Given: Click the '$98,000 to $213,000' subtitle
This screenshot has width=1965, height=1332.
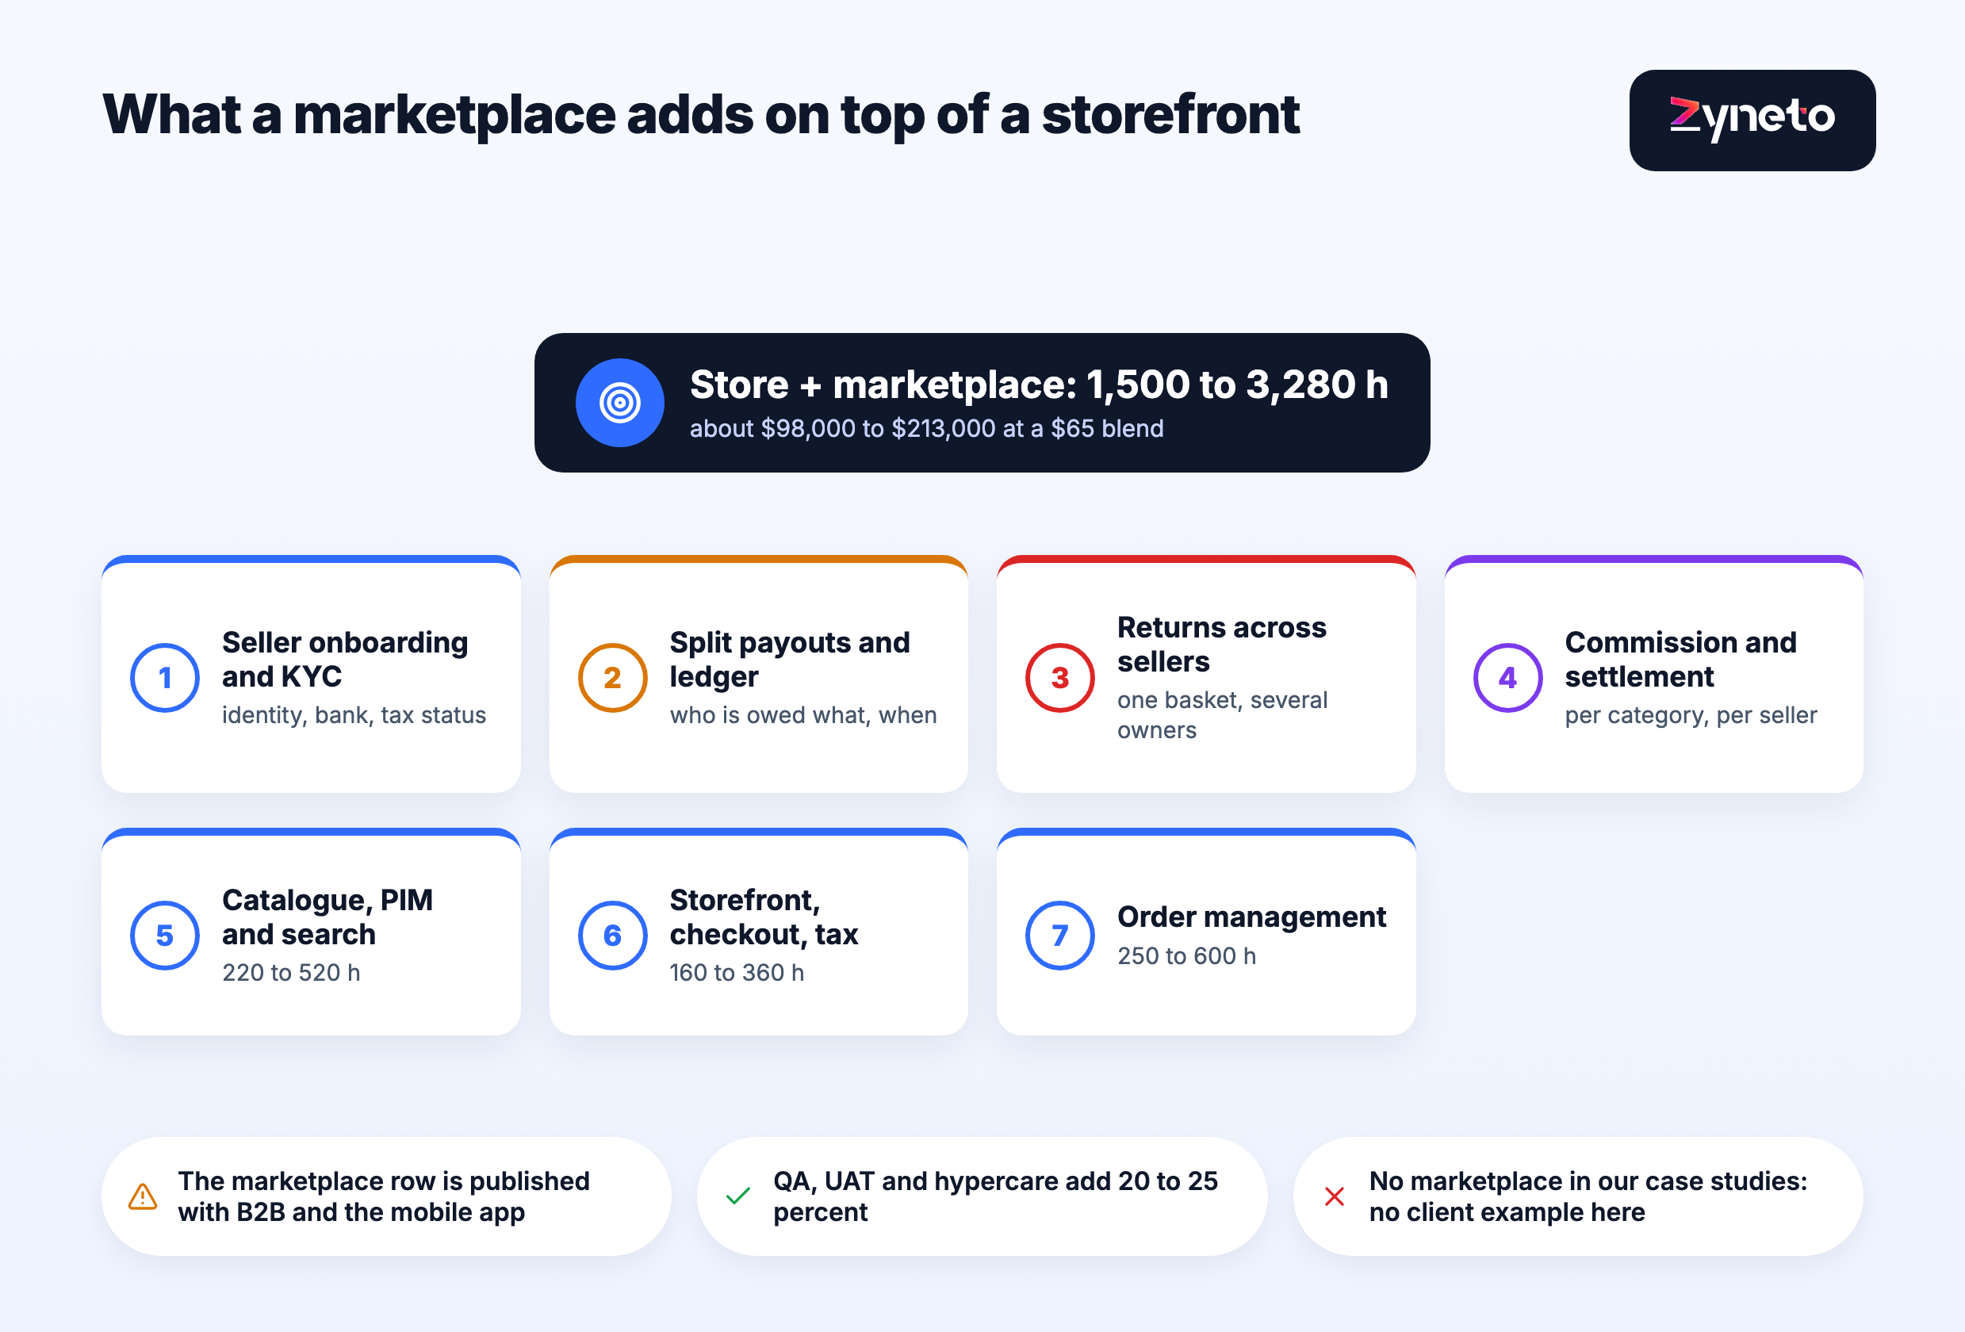Looking at the screenshot, I should click(927, 428).
